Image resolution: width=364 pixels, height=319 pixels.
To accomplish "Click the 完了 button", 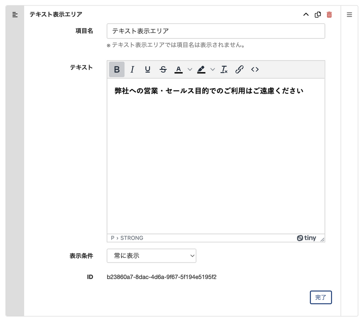I will coord(321,297).
